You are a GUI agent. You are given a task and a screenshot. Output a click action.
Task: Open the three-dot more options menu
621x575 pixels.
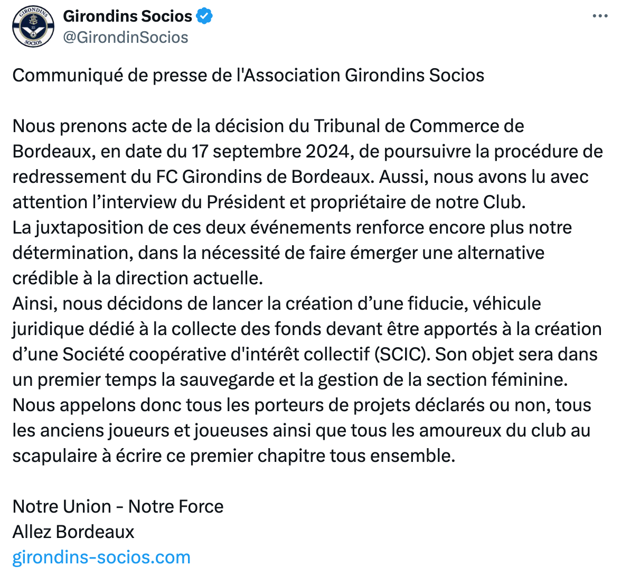pos(600,16)
